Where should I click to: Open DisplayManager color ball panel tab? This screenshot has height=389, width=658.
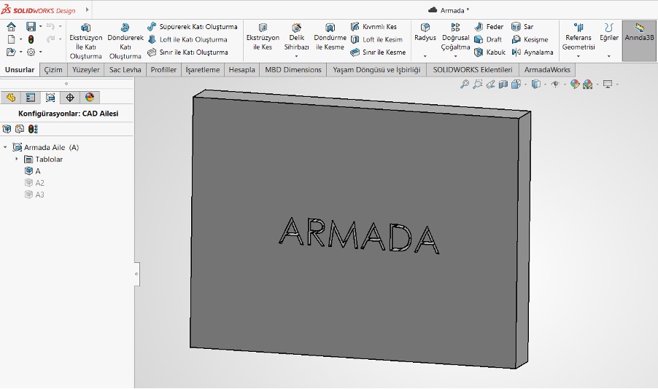point(90,98)
